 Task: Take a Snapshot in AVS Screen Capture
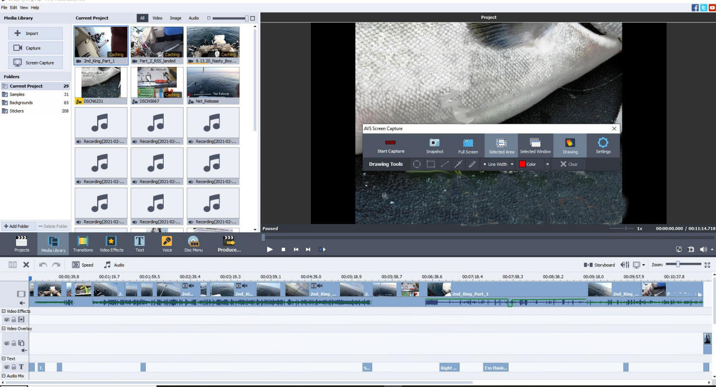pyautogui.click(x=434, y=145)
